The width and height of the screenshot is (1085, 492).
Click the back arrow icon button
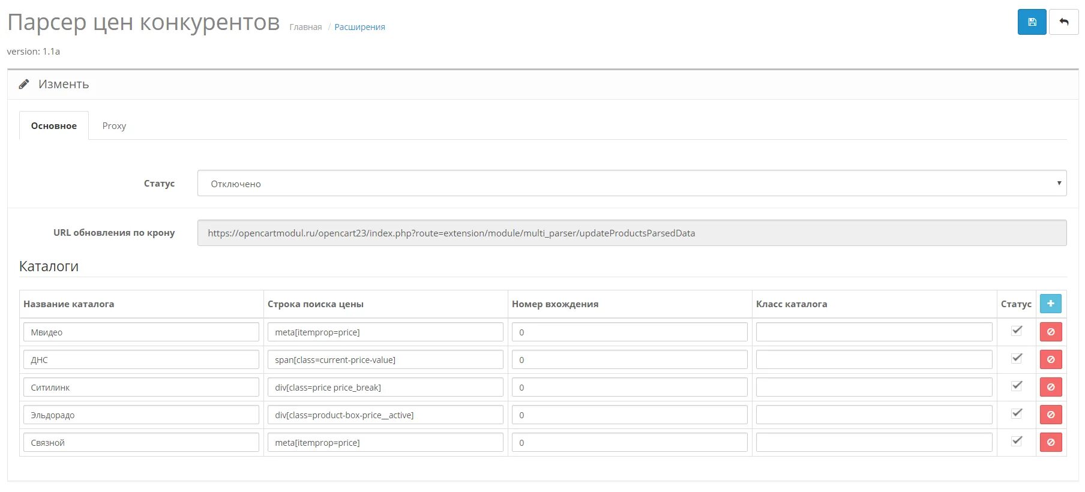(1063, 22)
